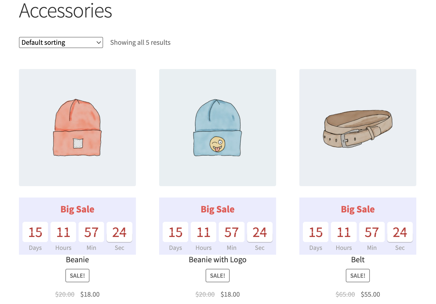Click the Belt $55.00 sale price
This screenshot has width=436, height=304.
pos(370,294)
